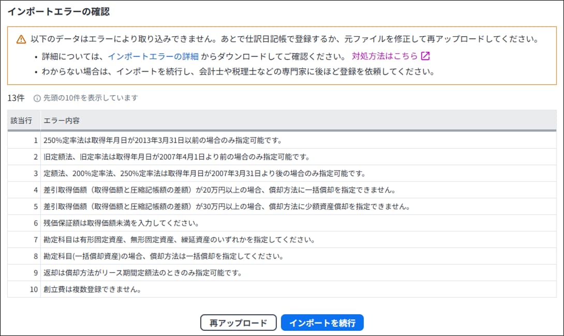
Task: Select row 5 about the 30万円以上 少額資産償却 error
Action: click(x=282, y=206)
